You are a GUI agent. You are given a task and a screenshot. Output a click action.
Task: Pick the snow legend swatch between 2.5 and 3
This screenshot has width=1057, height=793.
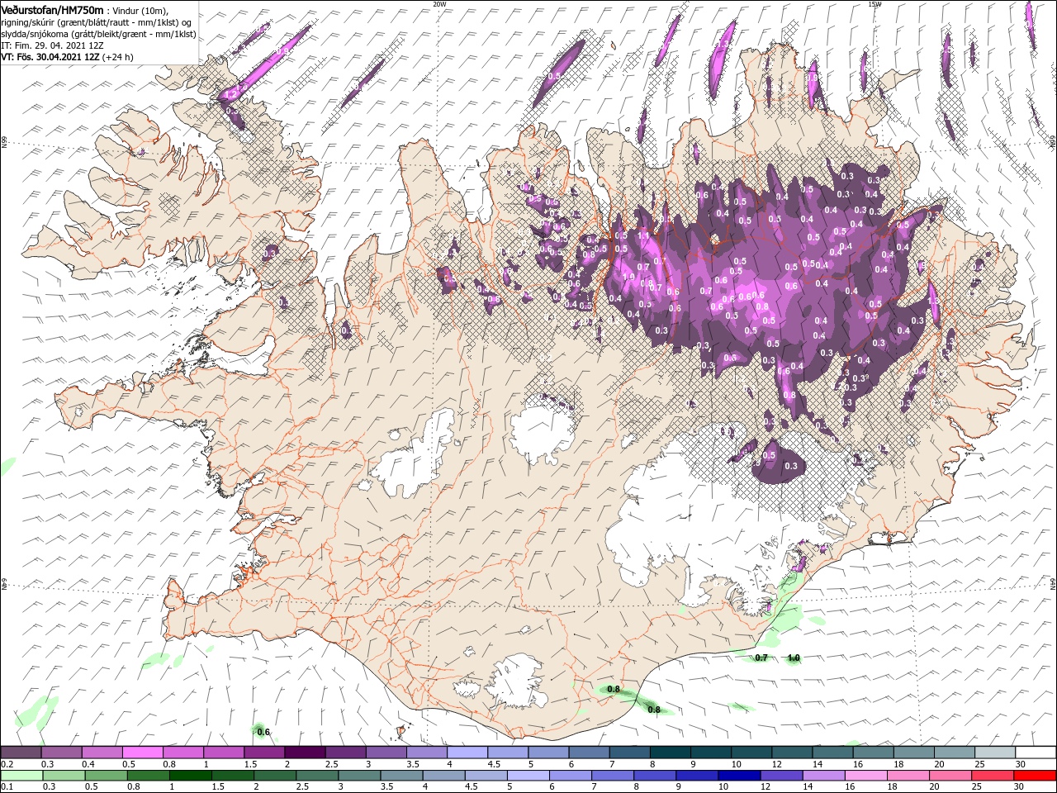click(x=344, y=753)
